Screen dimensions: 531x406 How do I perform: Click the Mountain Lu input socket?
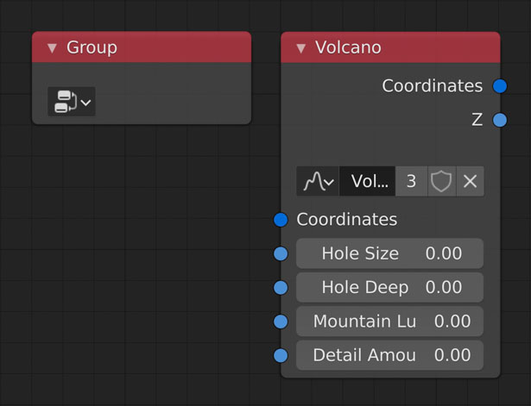pyautogui.click(x=281, y=322)
